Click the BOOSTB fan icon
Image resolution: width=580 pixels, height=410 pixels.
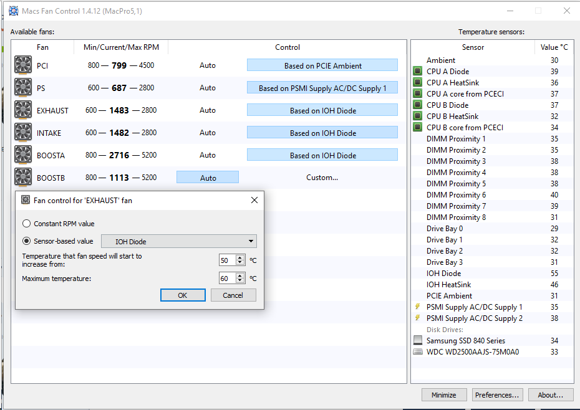23,178
